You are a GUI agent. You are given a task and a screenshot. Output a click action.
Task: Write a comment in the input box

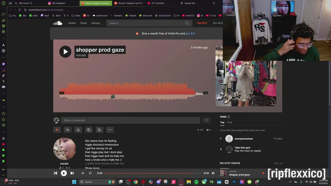tap(130, 120)
